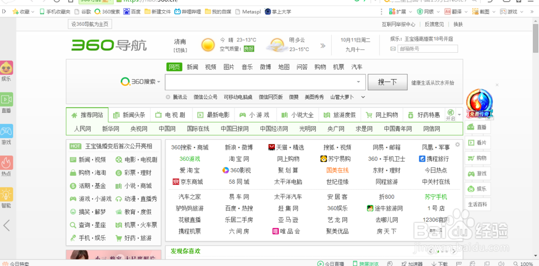Click the 搜一下 search button

pos(388,82)
